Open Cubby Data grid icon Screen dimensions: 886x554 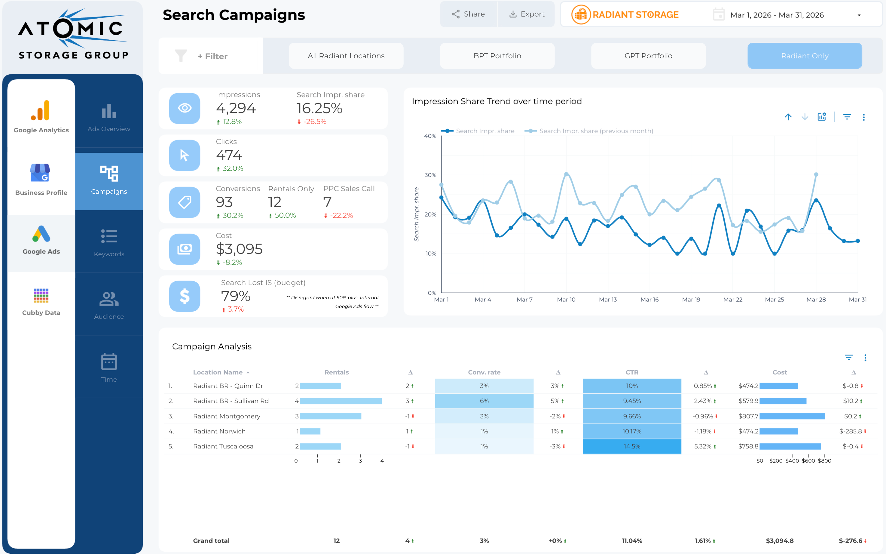tap(41, 296)
